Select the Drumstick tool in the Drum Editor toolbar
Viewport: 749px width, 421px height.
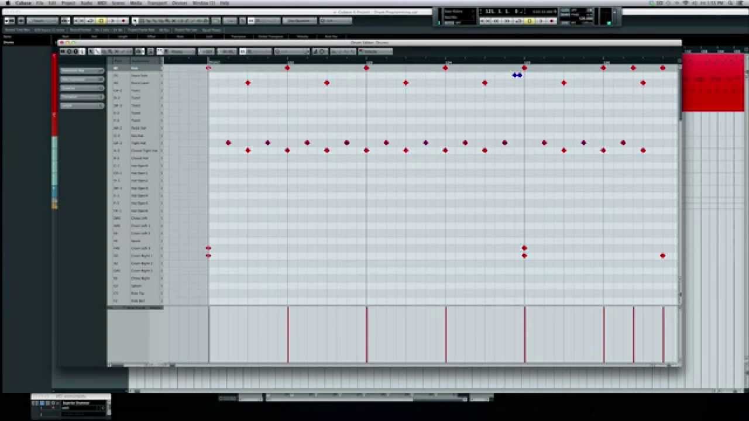97,51
